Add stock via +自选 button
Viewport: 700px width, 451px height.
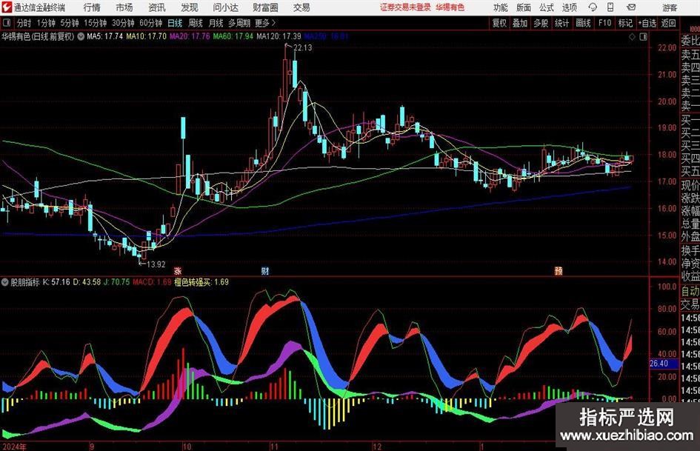pyautogui.click(x=647, y=23)
